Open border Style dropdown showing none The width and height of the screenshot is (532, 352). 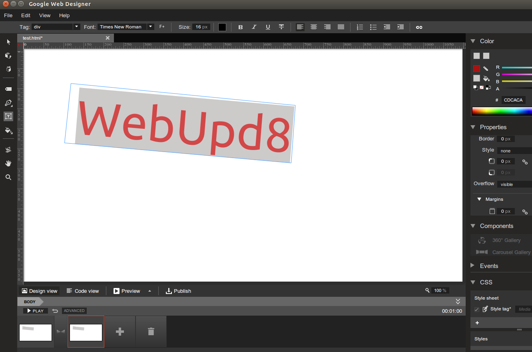[514, 151]
